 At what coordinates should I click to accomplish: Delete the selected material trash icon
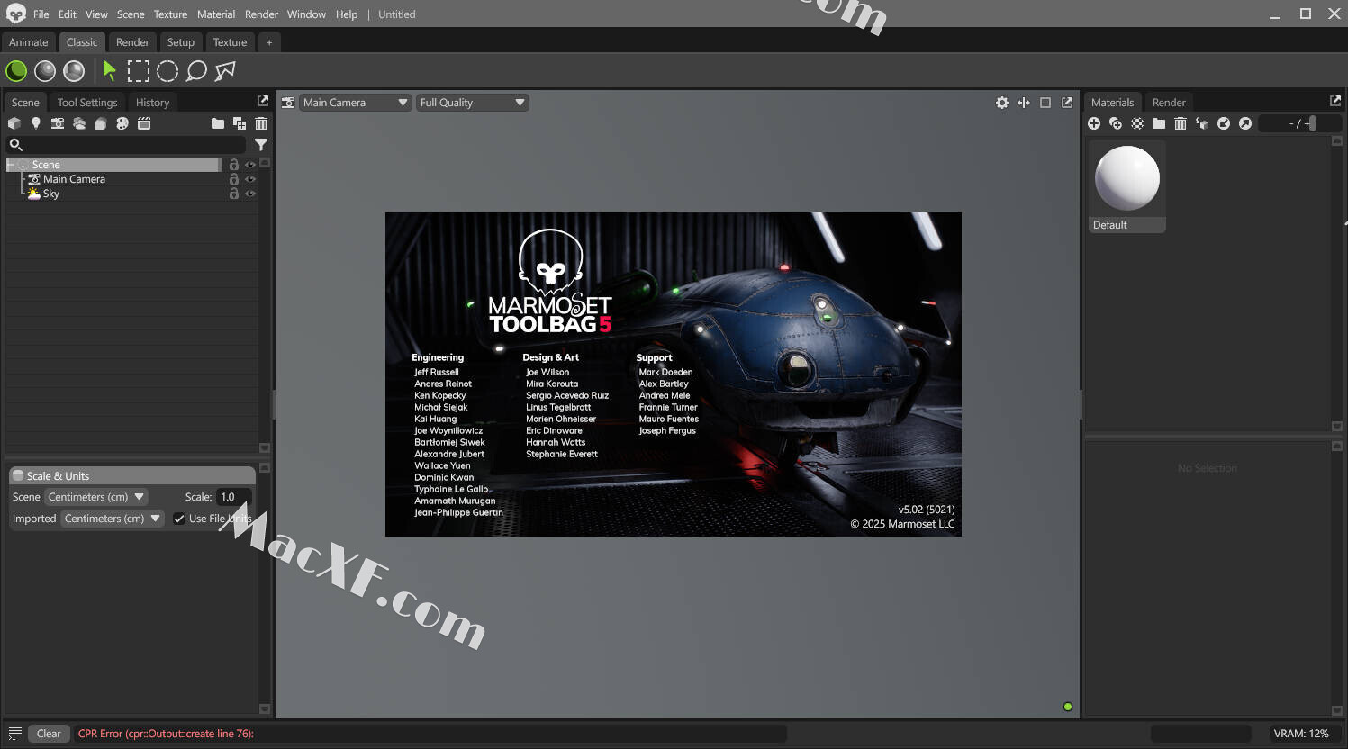(1181, 123)
